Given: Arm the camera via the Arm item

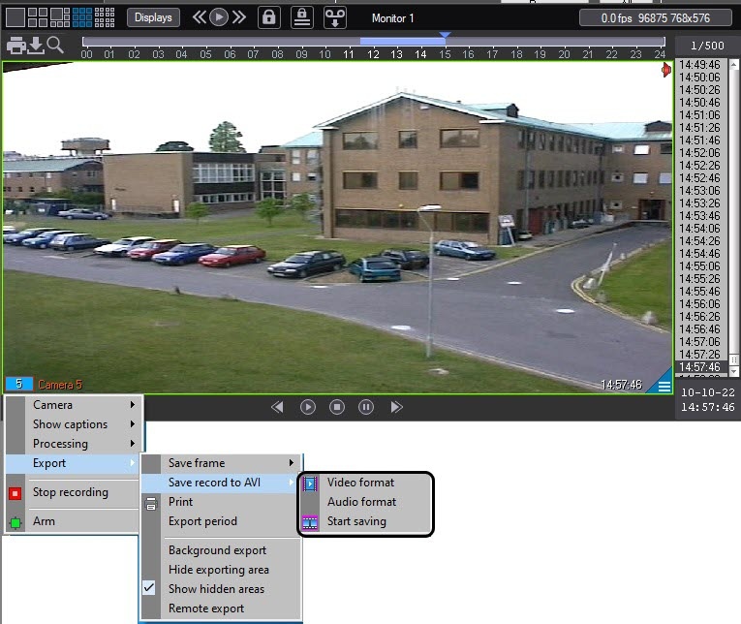Looking at the screenshot, I should [x=44, y=521].
